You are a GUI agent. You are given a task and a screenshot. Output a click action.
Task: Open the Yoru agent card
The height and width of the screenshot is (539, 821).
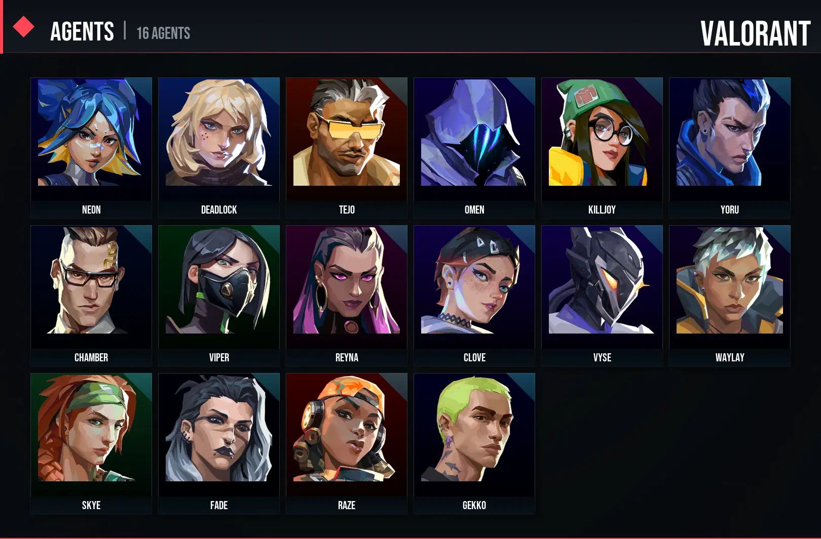[730, 148]
